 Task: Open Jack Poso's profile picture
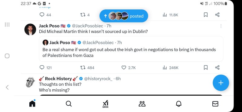coord(30,29)
